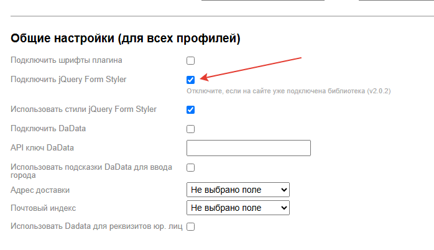Click the 'Использовать подсказки DaData для ввода города' label
Image resolution: width=434 pixels, height=250 pixels.
(x=91, y=171)
